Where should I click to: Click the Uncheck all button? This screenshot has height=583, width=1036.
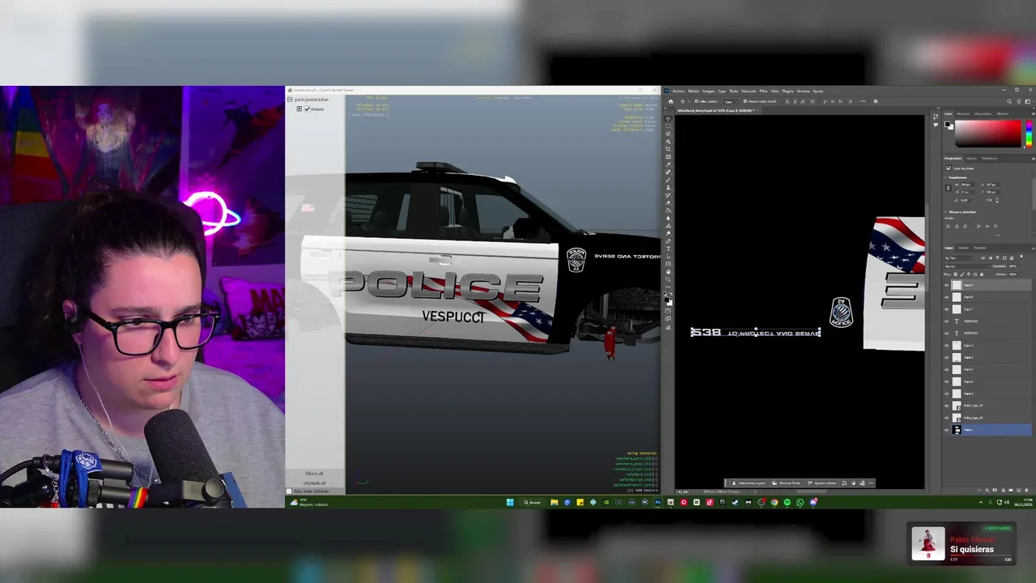point(314,483)
